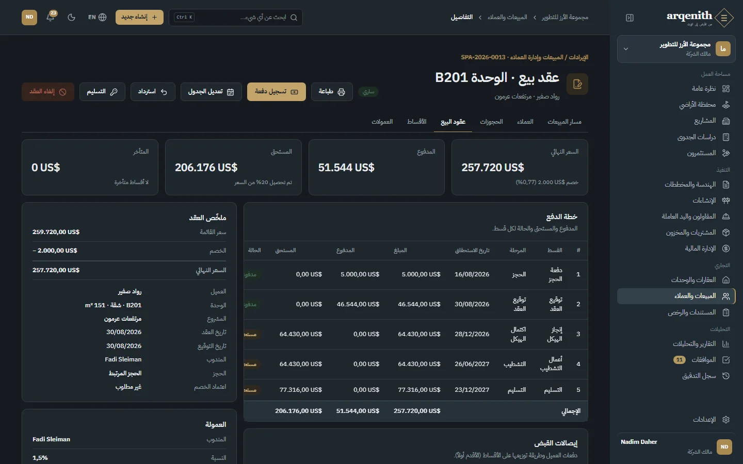743x464 pixels.
Task: Open المستندات والرخص documents and licenses
Action: point(676,312)
